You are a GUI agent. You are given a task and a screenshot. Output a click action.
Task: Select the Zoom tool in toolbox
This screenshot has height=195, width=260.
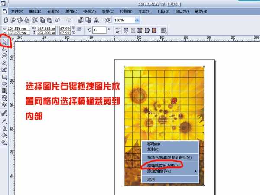click(x=4, y=56)
